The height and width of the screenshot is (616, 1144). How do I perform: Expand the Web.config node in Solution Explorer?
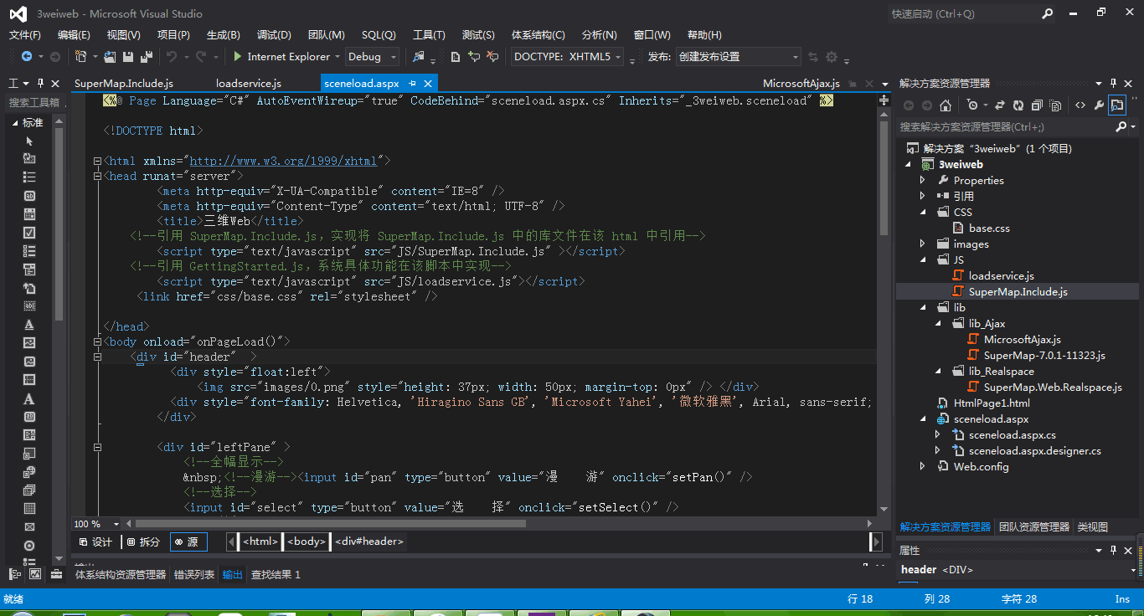pyautogui.click(x=924, y=467)
